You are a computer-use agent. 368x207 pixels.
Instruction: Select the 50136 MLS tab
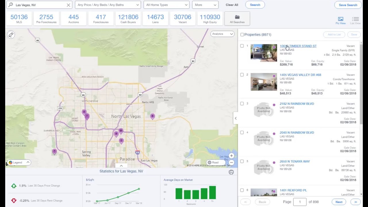[19, 19]
